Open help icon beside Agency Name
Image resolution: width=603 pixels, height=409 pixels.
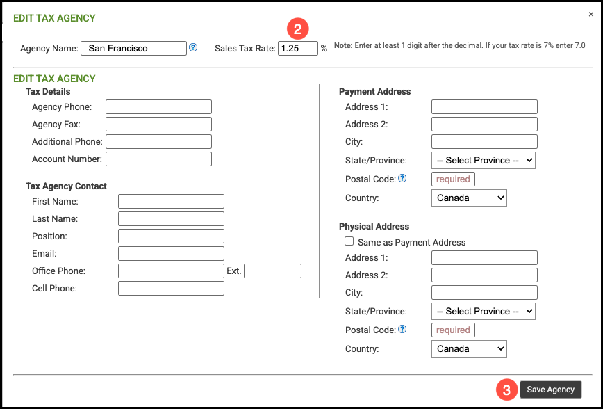click(x=193, y=48)
